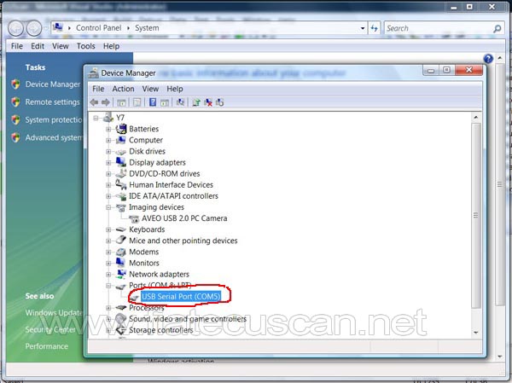512x383 pixels.
Task: Click the Device Manager link in Tasks
Action: [52, 84]
